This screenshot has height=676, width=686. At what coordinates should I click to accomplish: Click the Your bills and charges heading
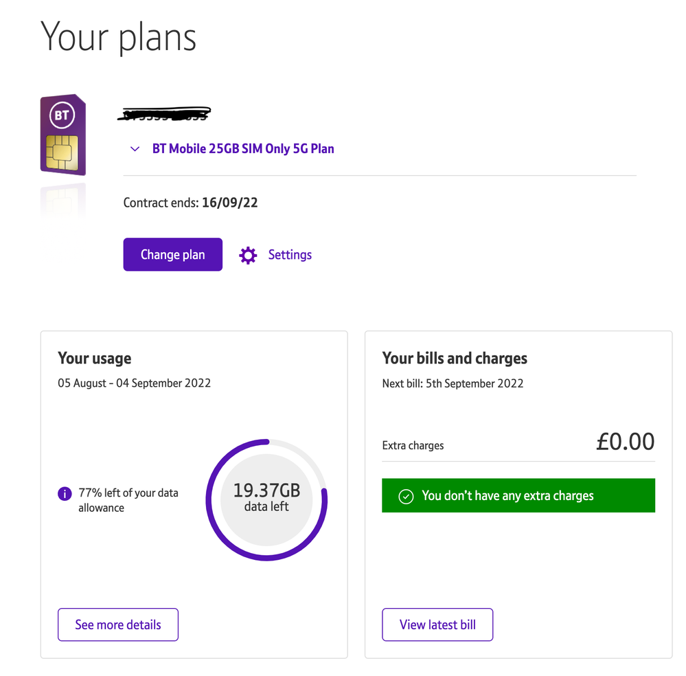click(x=455, y=358)
